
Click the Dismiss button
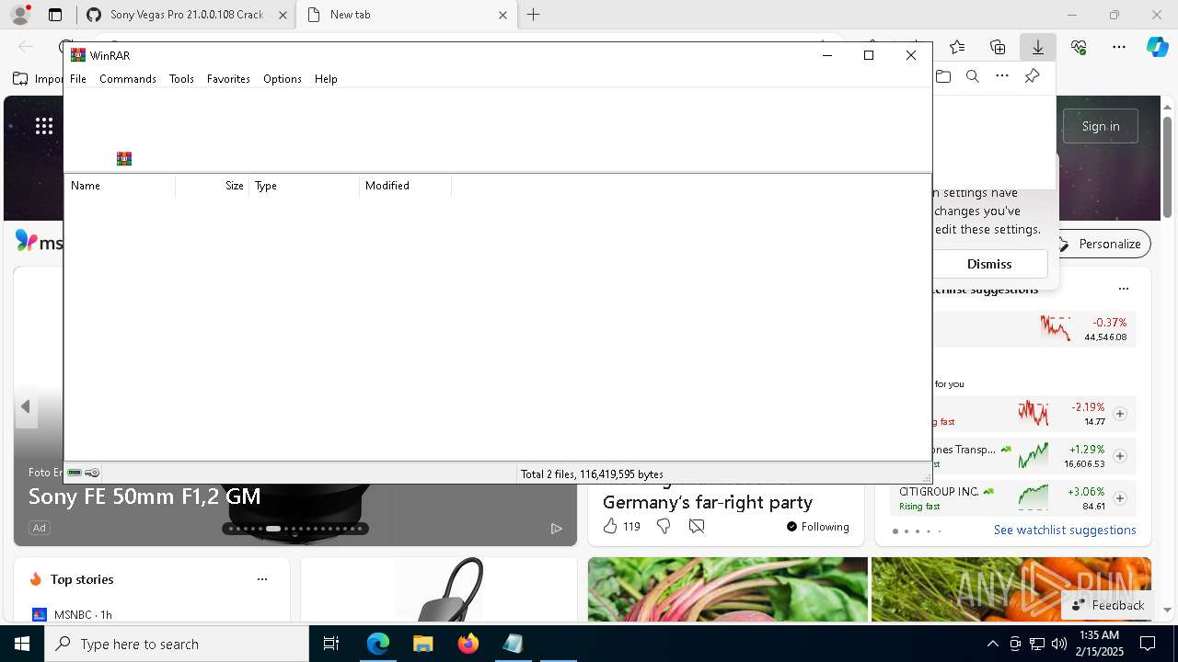coord(989,264)
